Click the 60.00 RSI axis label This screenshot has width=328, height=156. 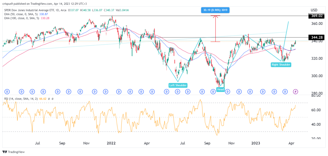(316, 110)
